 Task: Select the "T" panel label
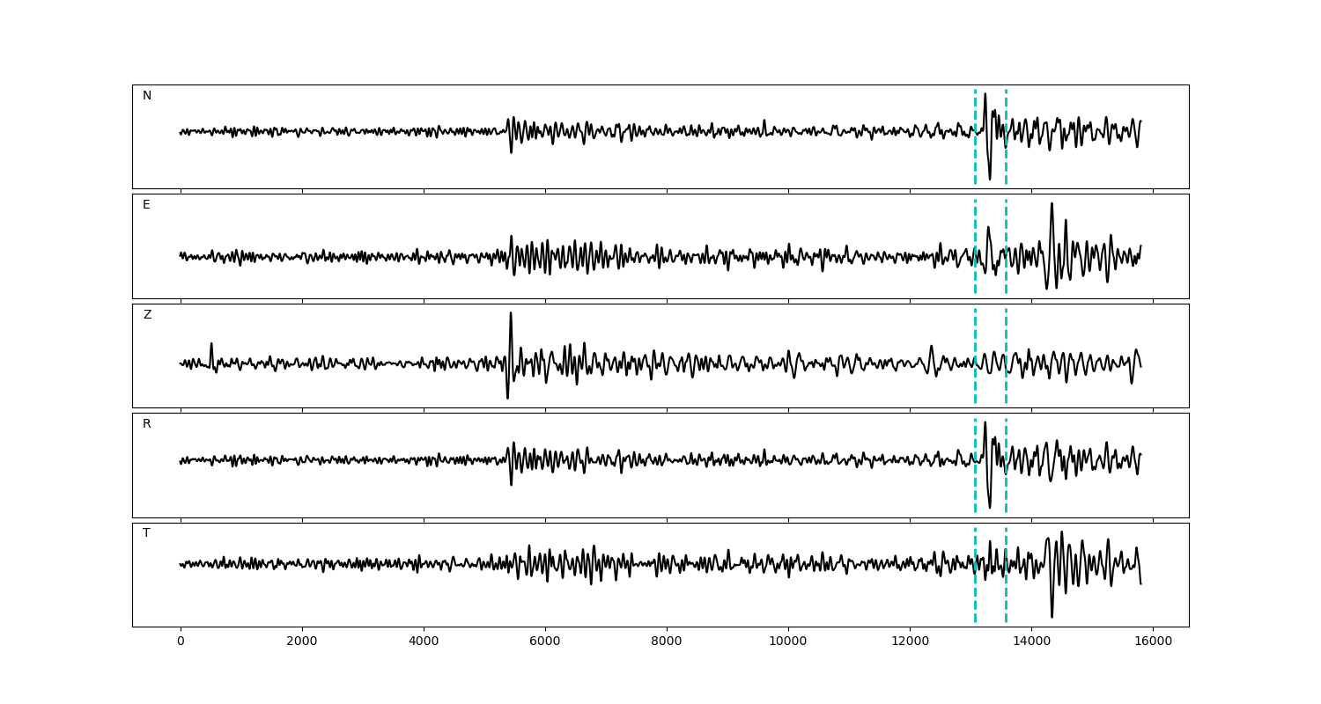[x=146, y=533]
